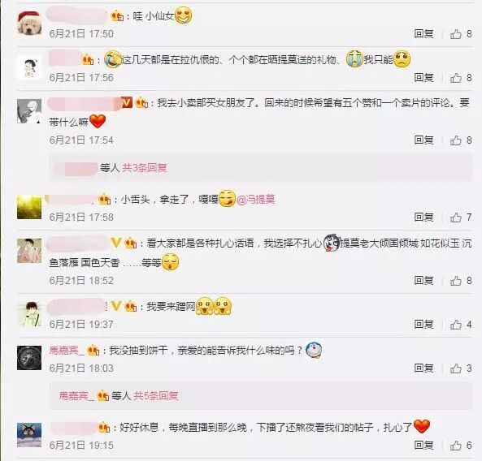Click the dark circular avatar of 馬嘉宾_

tap(29, 358)
